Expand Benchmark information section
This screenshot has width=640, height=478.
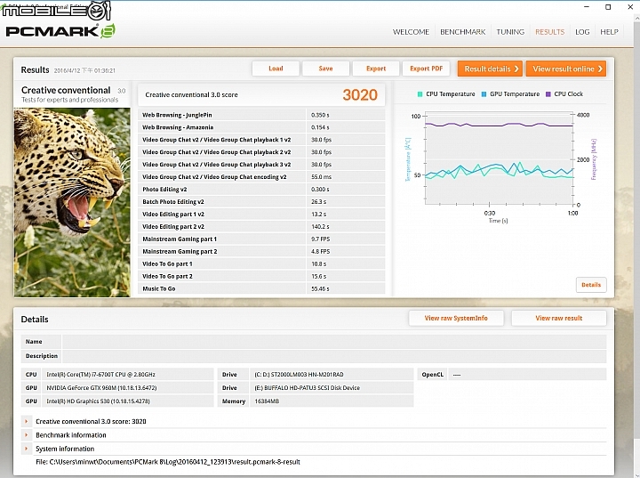[26, 435]
